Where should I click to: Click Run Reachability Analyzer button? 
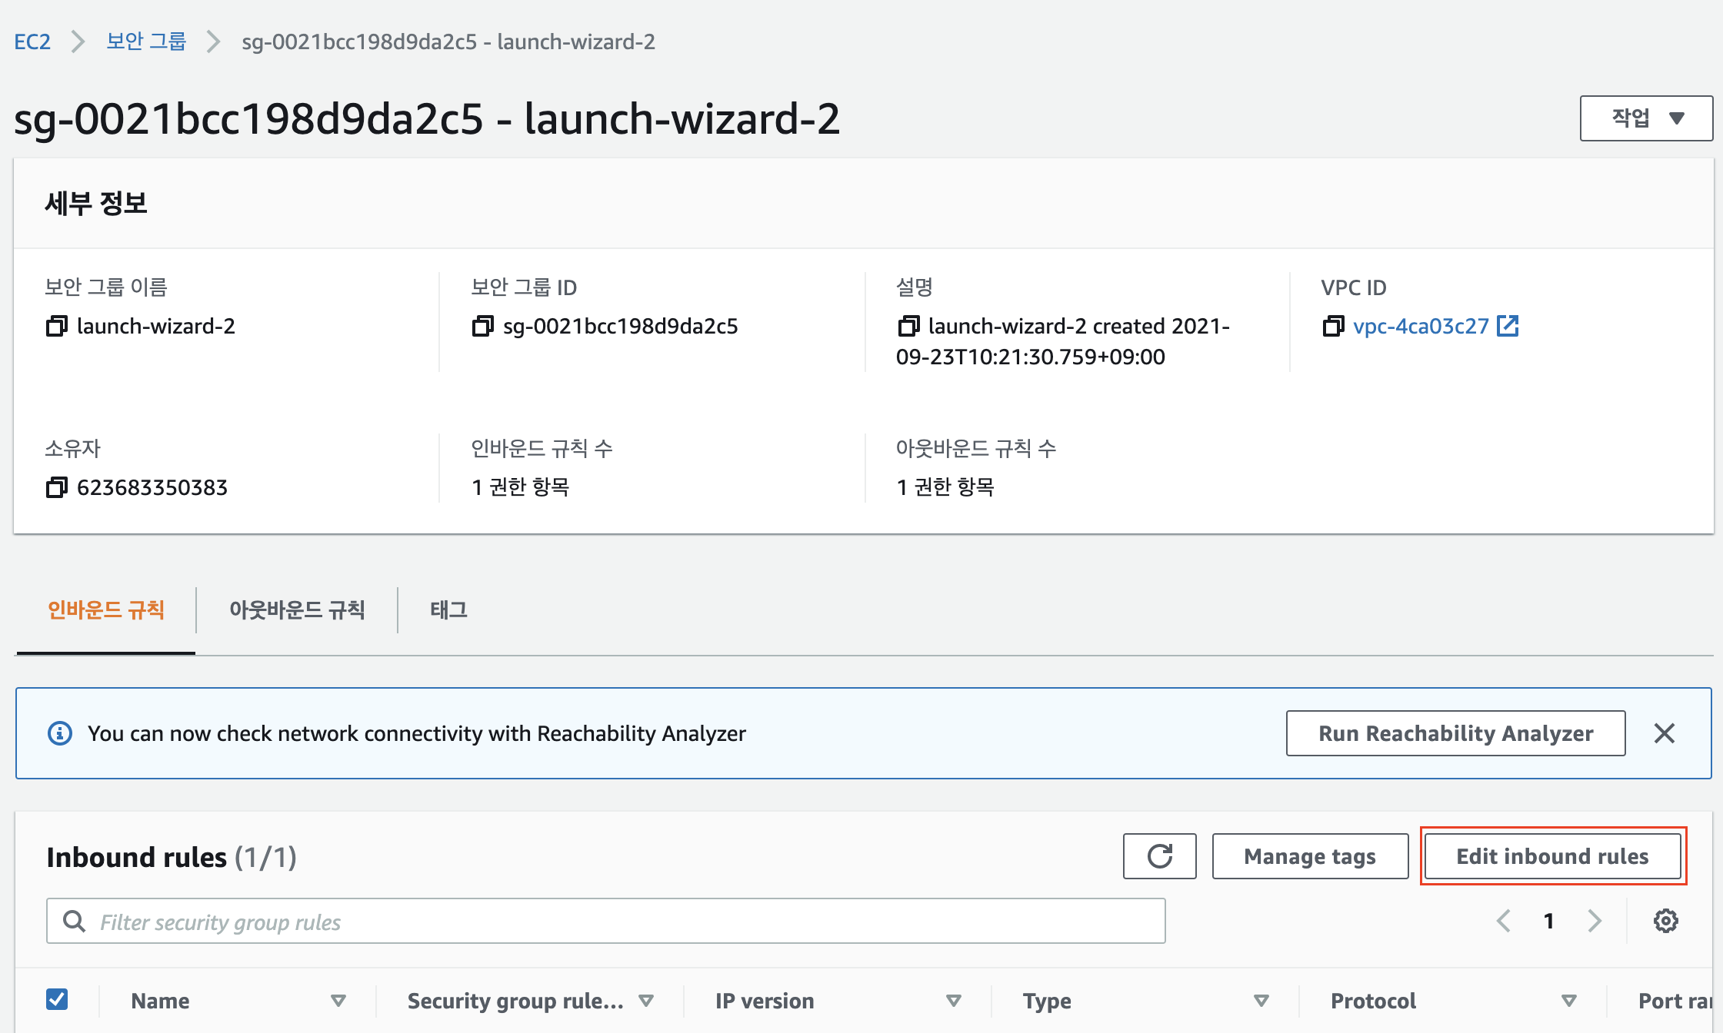point(1455,733)
